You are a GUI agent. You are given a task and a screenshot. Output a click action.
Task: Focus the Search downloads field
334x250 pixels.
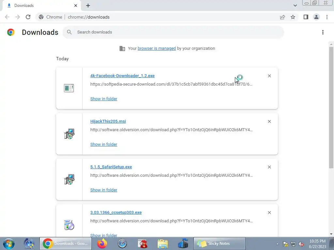pos(174,32)
